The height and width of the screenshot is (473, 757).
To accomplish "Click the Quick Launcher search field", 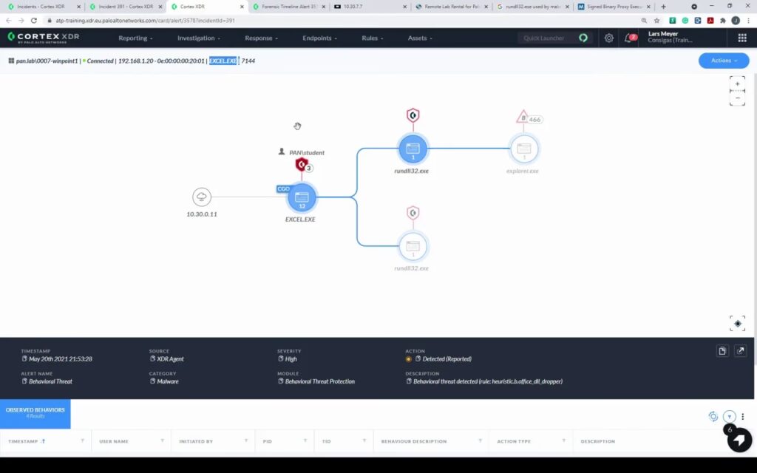I will pyautogui.click(x=547, y=38).
